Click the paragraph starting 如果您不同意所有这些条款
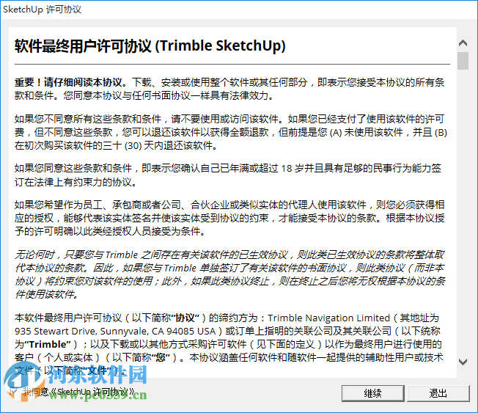Image resolution: width=478 pixels, height=413 pixels. pyautogui.click(x=231, y=132)
